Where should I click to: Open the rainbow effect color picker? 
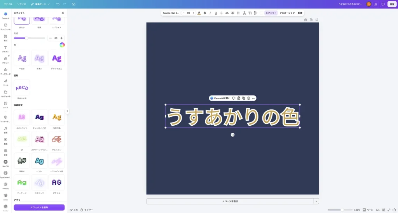[62, 45]
